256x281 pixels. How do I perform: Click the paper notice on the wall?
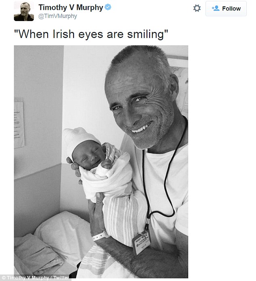(19, 121)
